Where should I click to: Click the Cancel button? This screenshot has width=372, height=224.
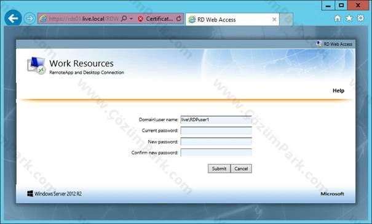coord(241,169)
